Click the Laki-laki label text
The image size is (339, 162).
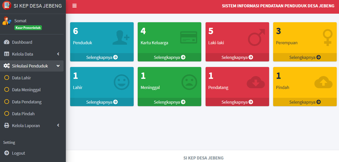216,43
